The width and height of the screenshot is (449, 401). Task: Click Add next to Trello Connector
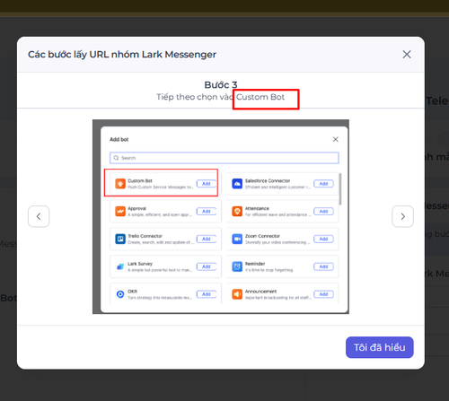click(207, 239)
